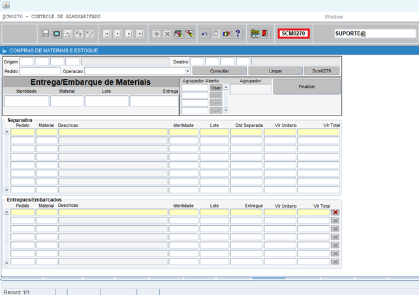The image size is (419, 295).
Task: Open the Operacao dropdown list
Action: tap(187, 71)
